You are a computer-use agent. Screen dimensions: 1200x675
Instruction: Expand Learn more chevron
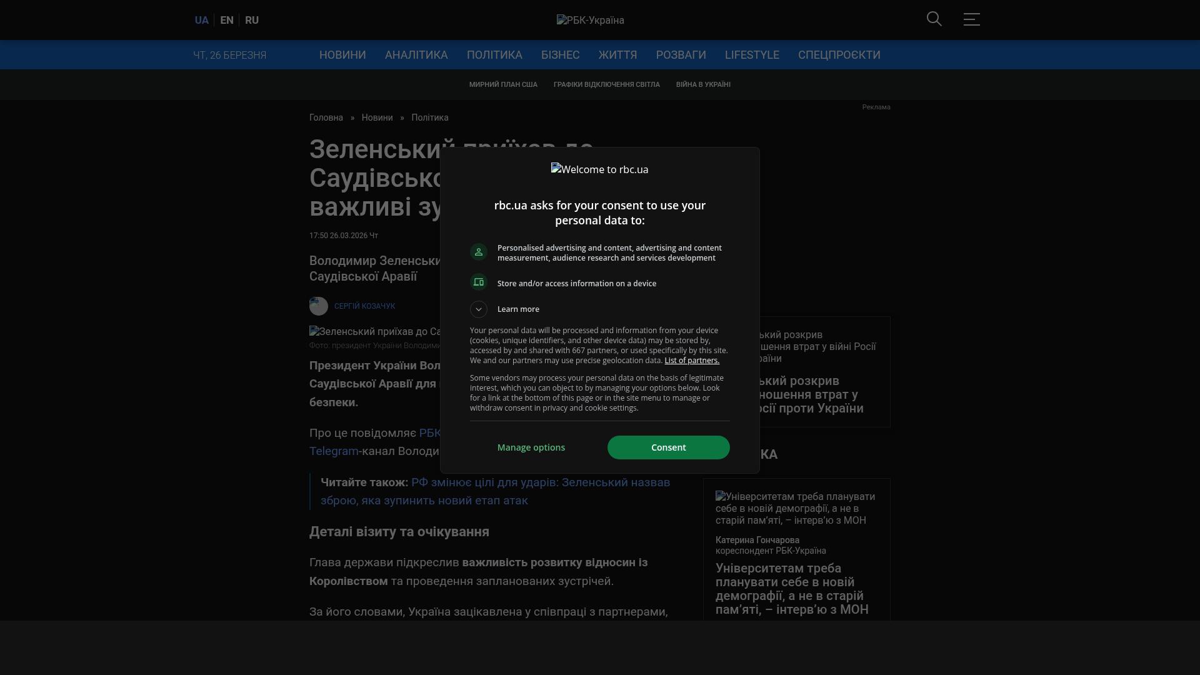[x=479, y=309]
